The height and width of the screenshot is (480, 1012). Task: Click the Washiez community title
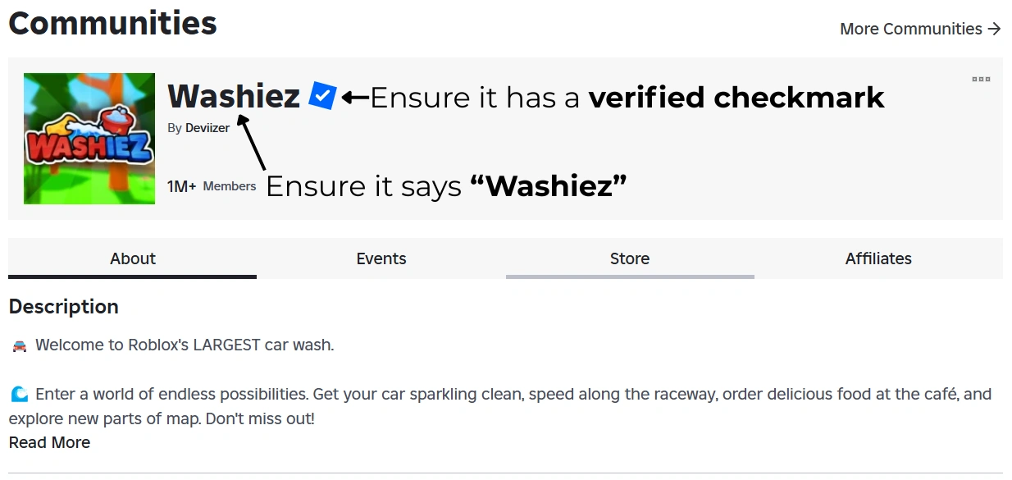(x=234, y=97)
